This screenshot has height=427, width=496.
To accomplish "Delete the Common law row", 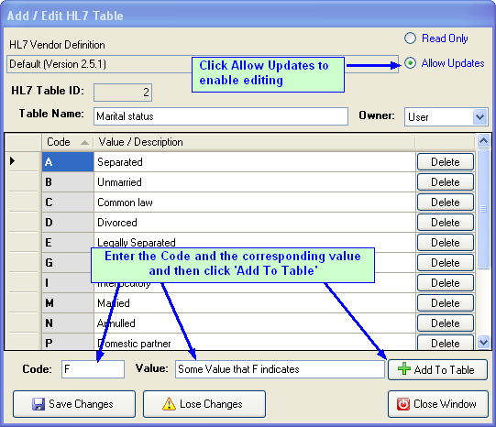I will click(446, 203).
